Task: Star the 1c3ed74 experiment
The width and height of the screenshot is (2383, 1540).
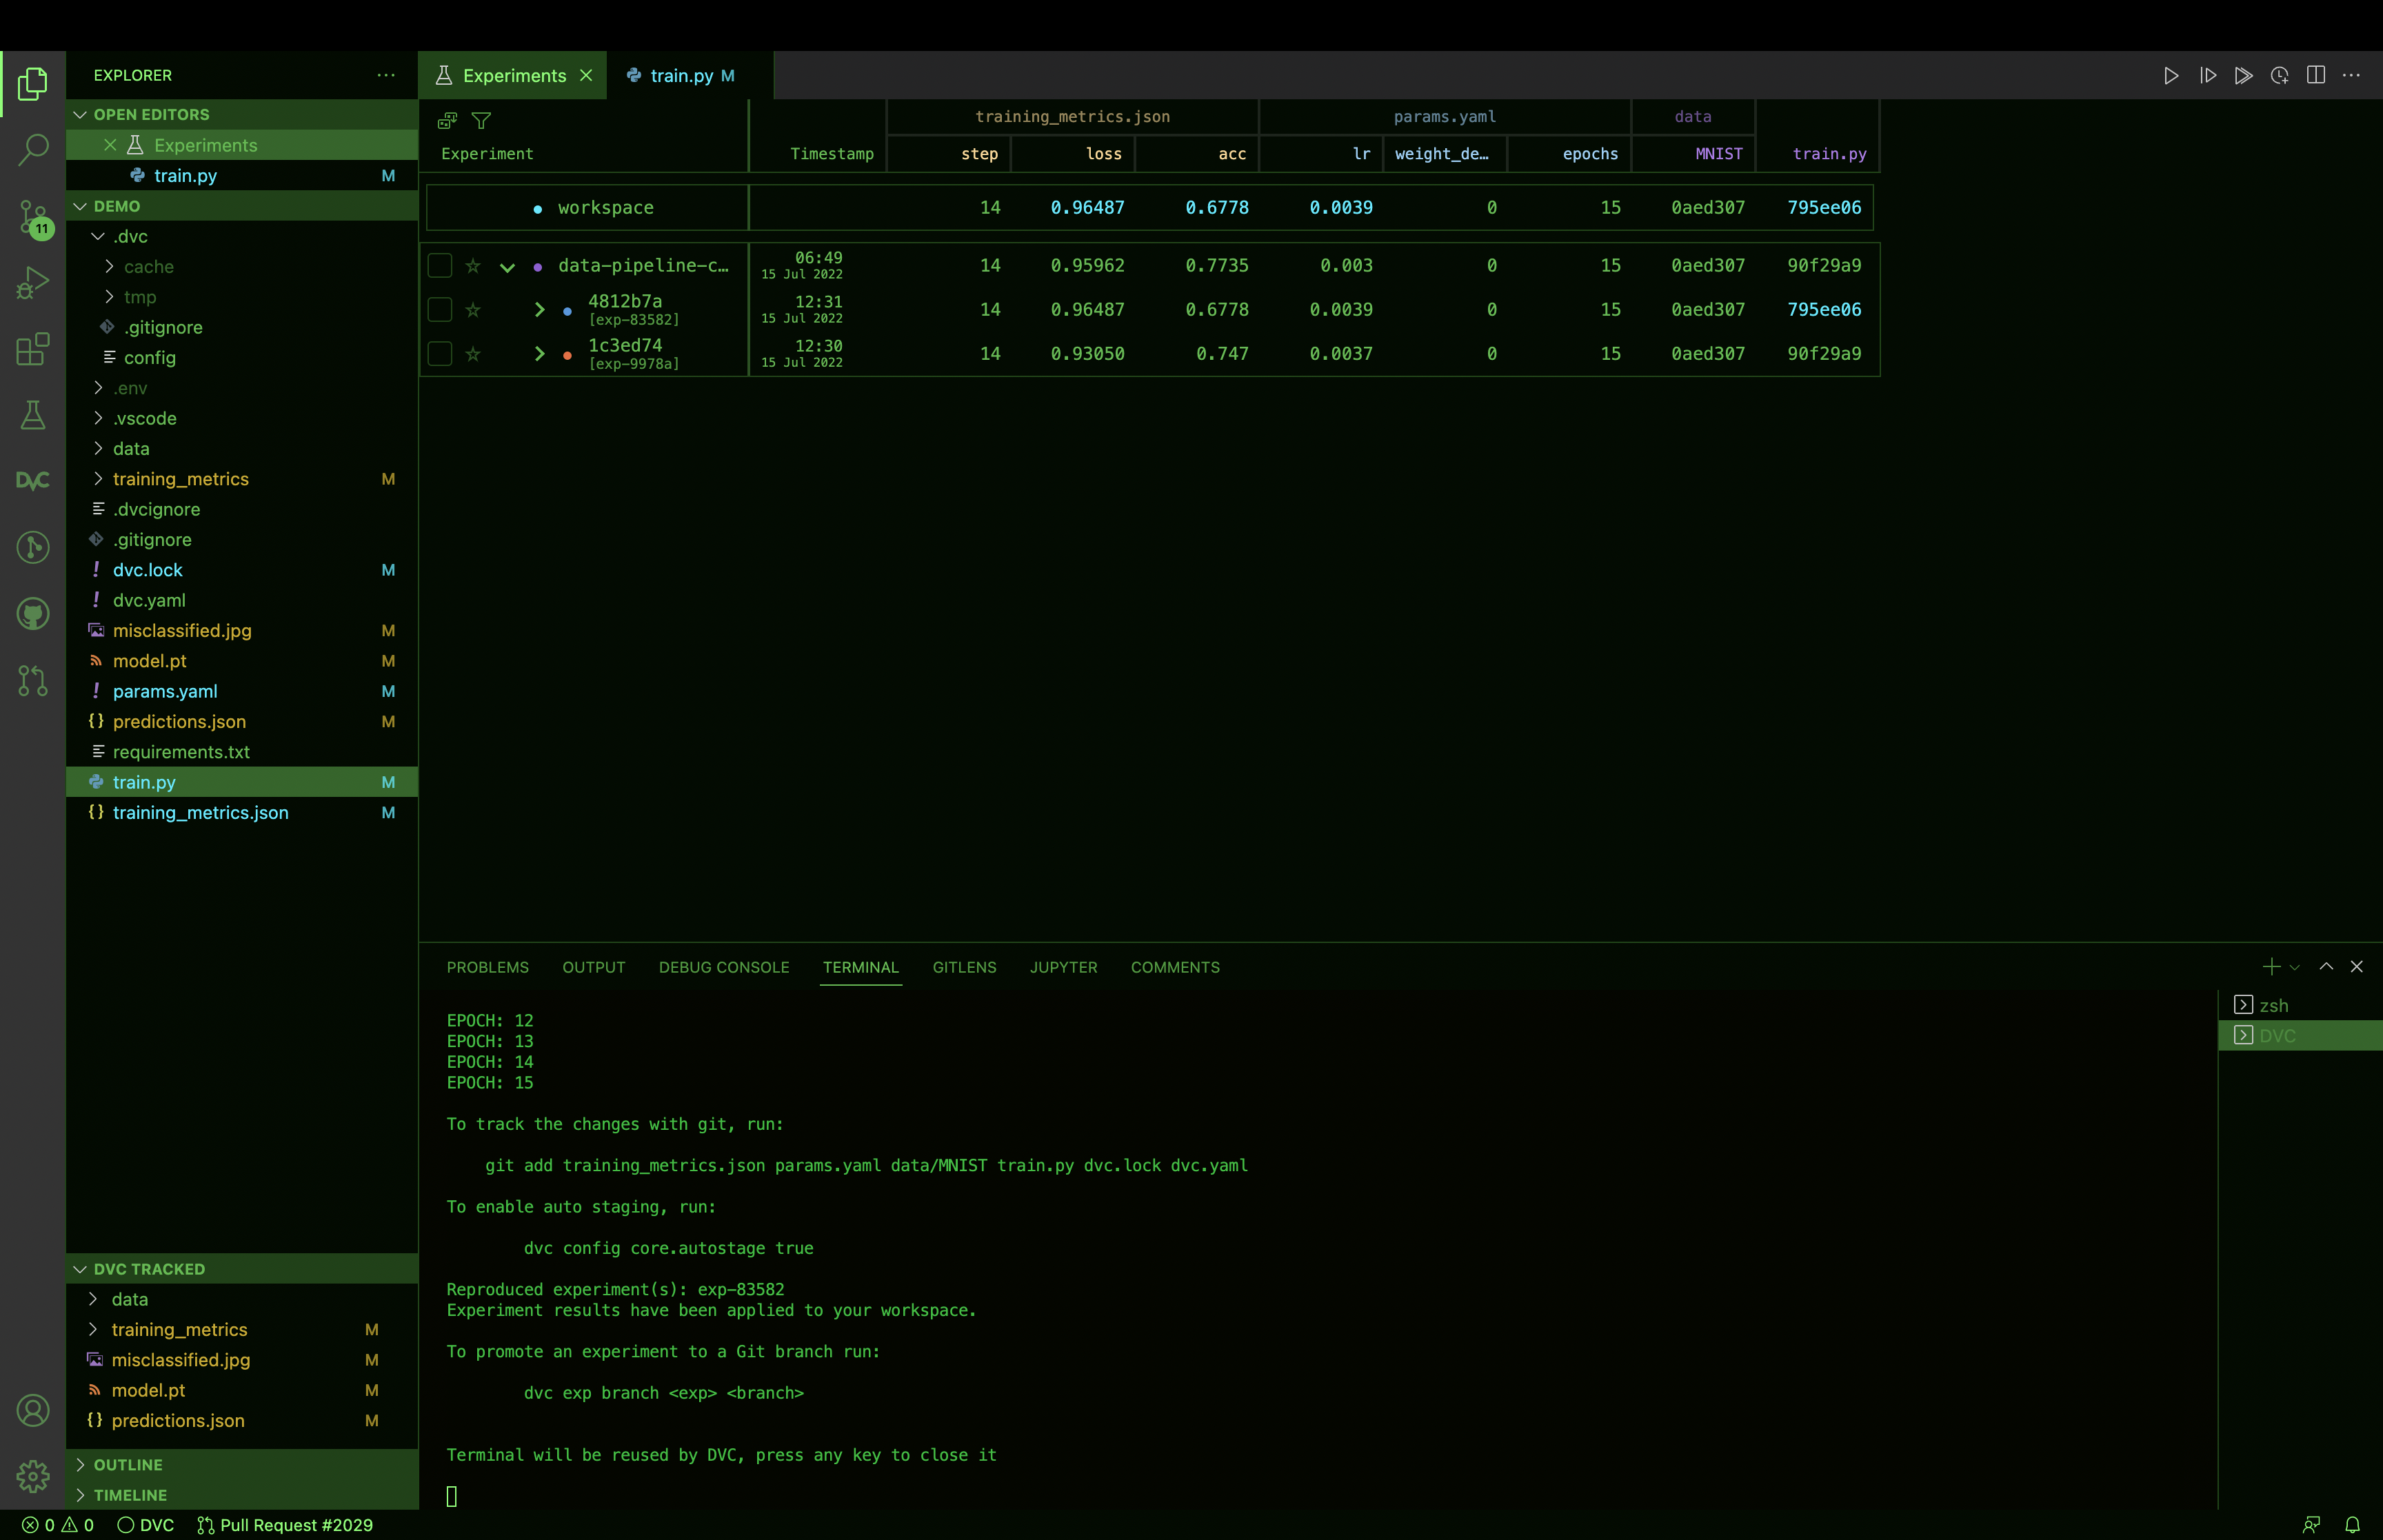Action: pyautogui.click(x=473, y=354)
